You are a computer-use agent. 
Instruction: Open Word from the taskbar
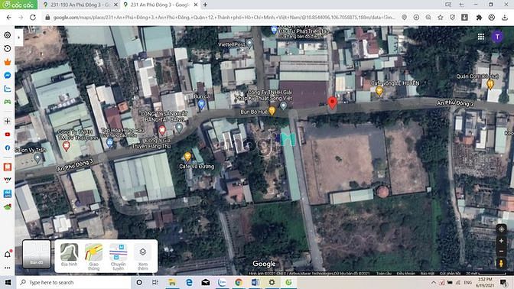click(255, 282)
